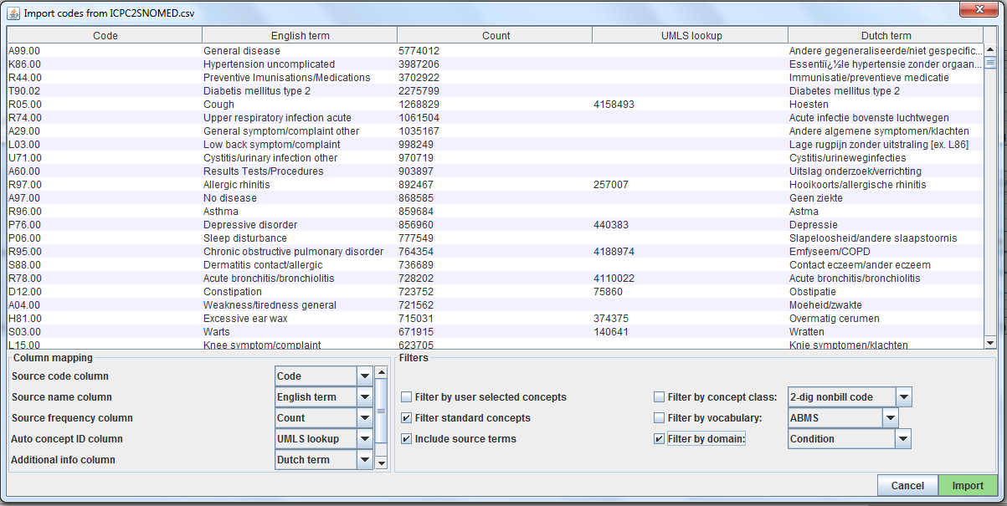Uncheck Filter standard concepts checkbox
Viewport: 1007px width, 506px height.
(407, 418)
